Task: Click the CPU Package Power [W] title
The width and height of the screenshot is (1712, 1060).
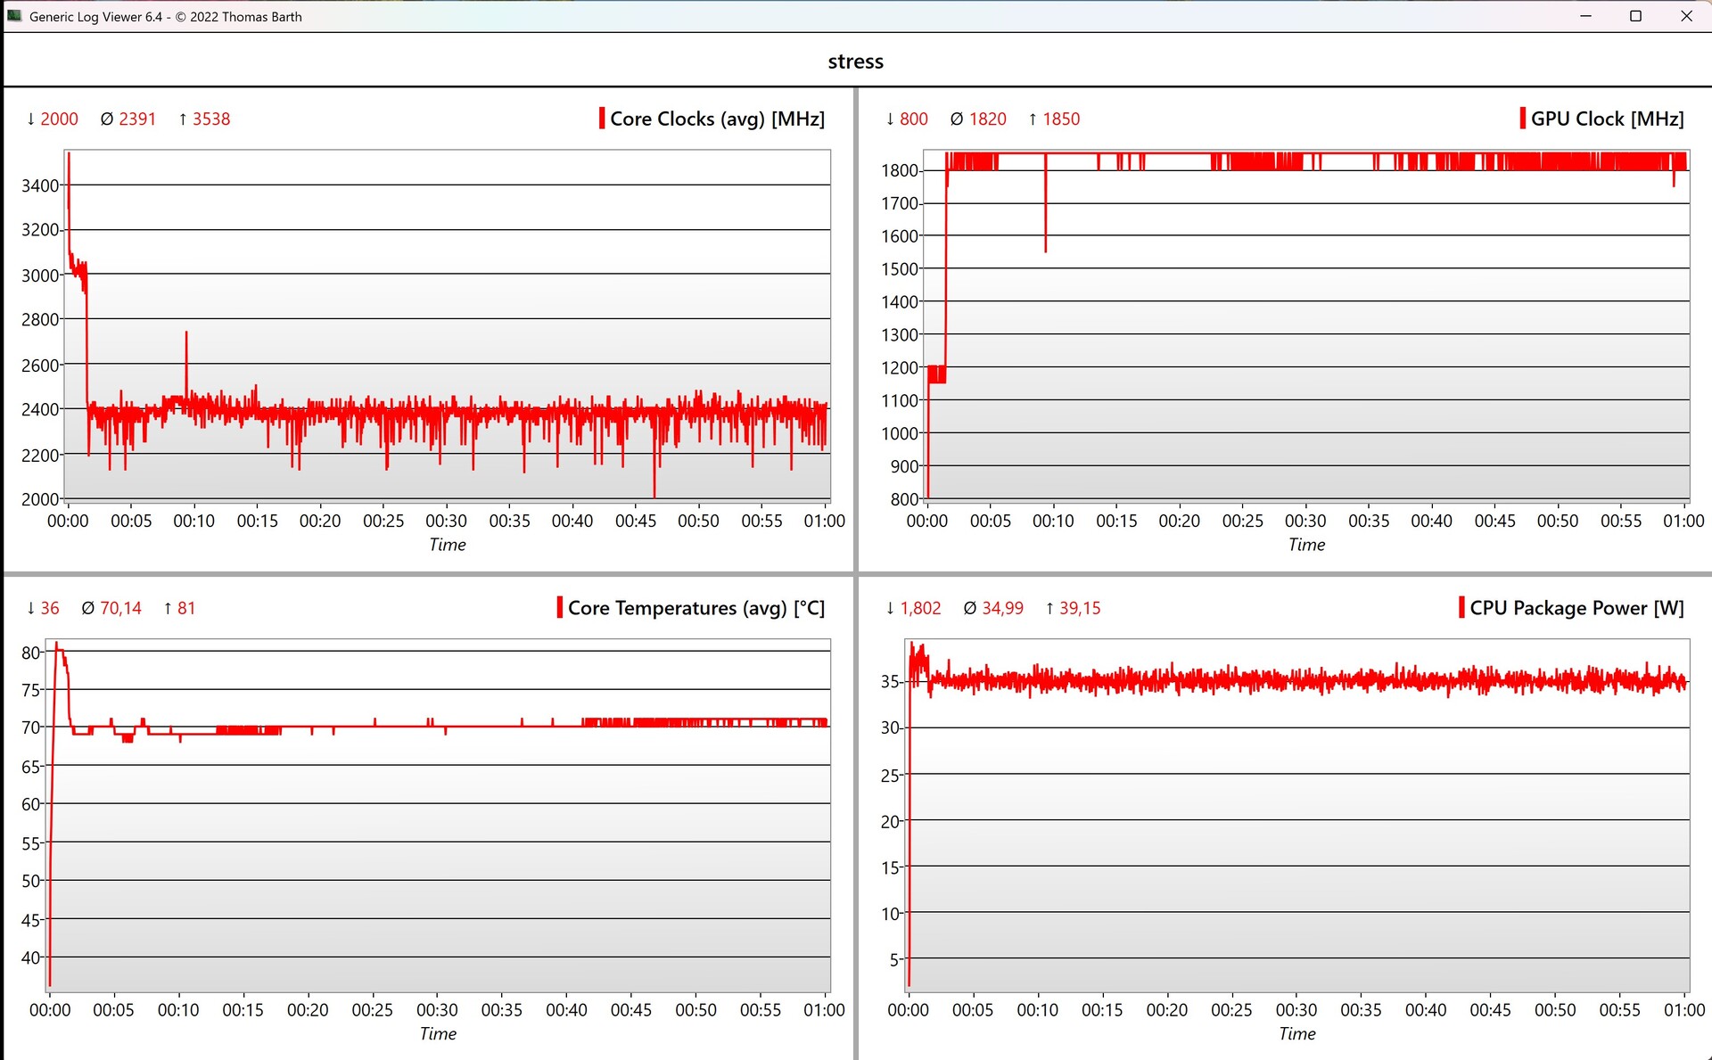Action: (x=1576, y=608)
